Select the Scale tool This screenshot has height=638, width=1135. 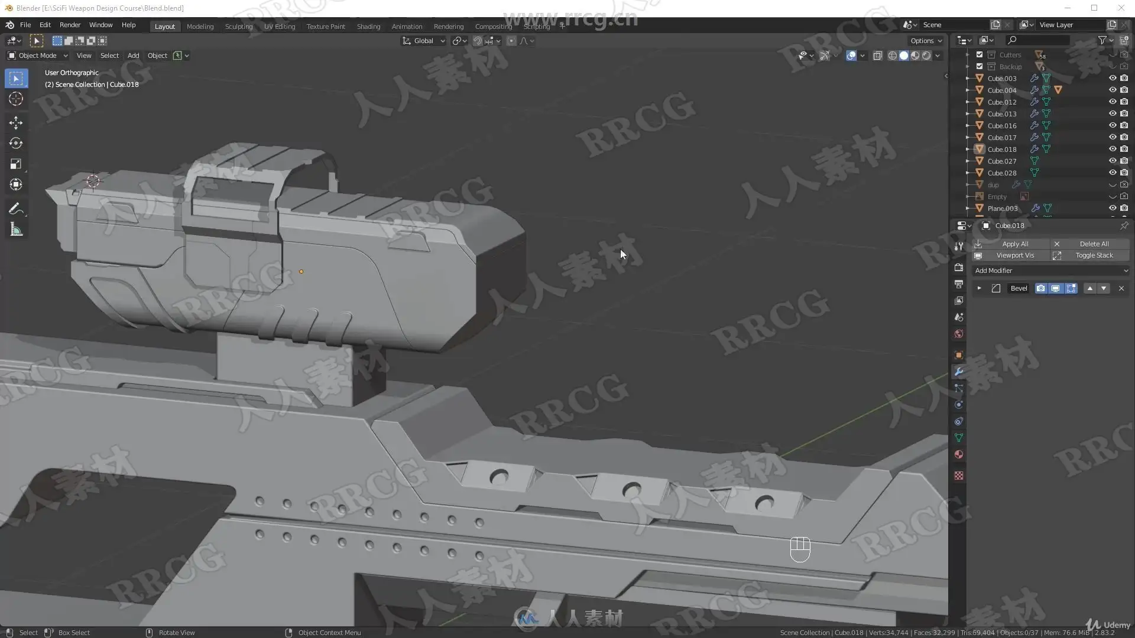(x=16, y=164)
